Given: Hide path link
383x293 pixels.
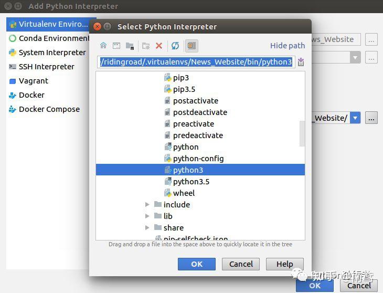Looking at the screenshot, I should (x=288, y=46).
